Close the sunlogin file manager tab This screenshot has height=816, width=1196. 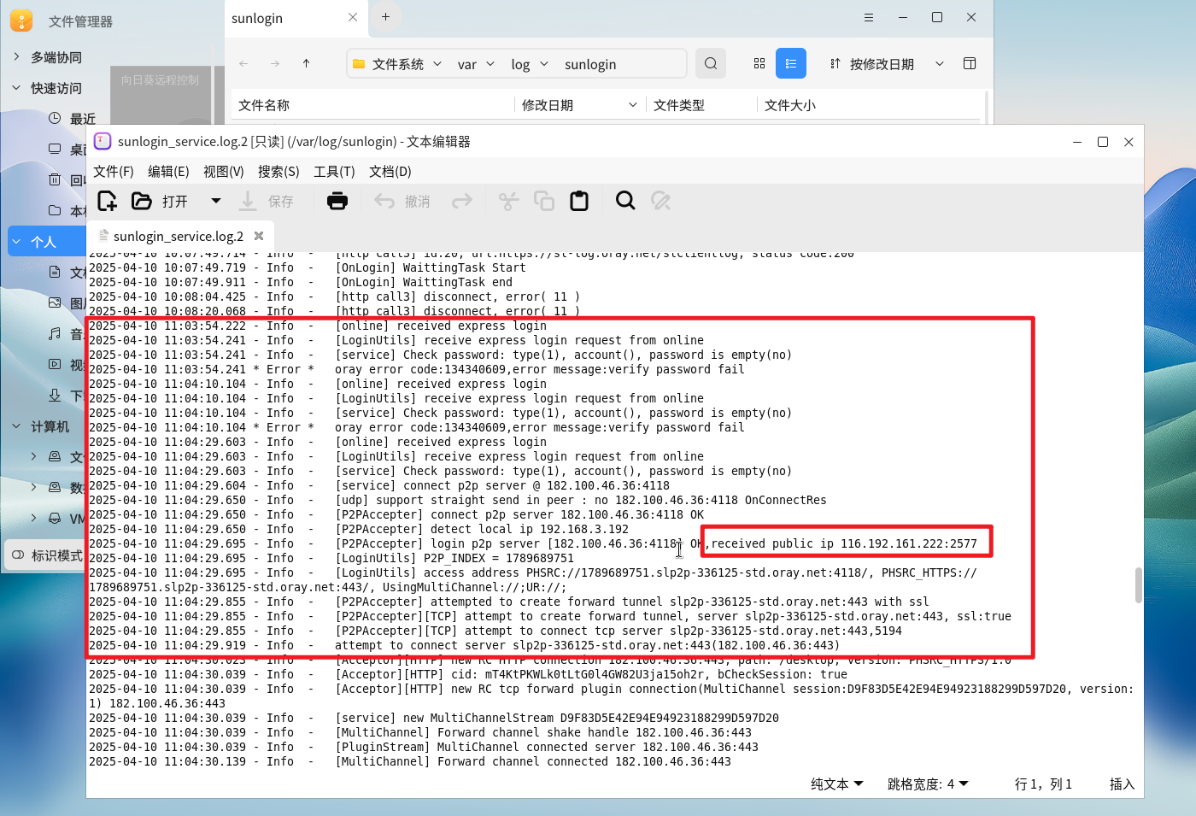(353, 17)
